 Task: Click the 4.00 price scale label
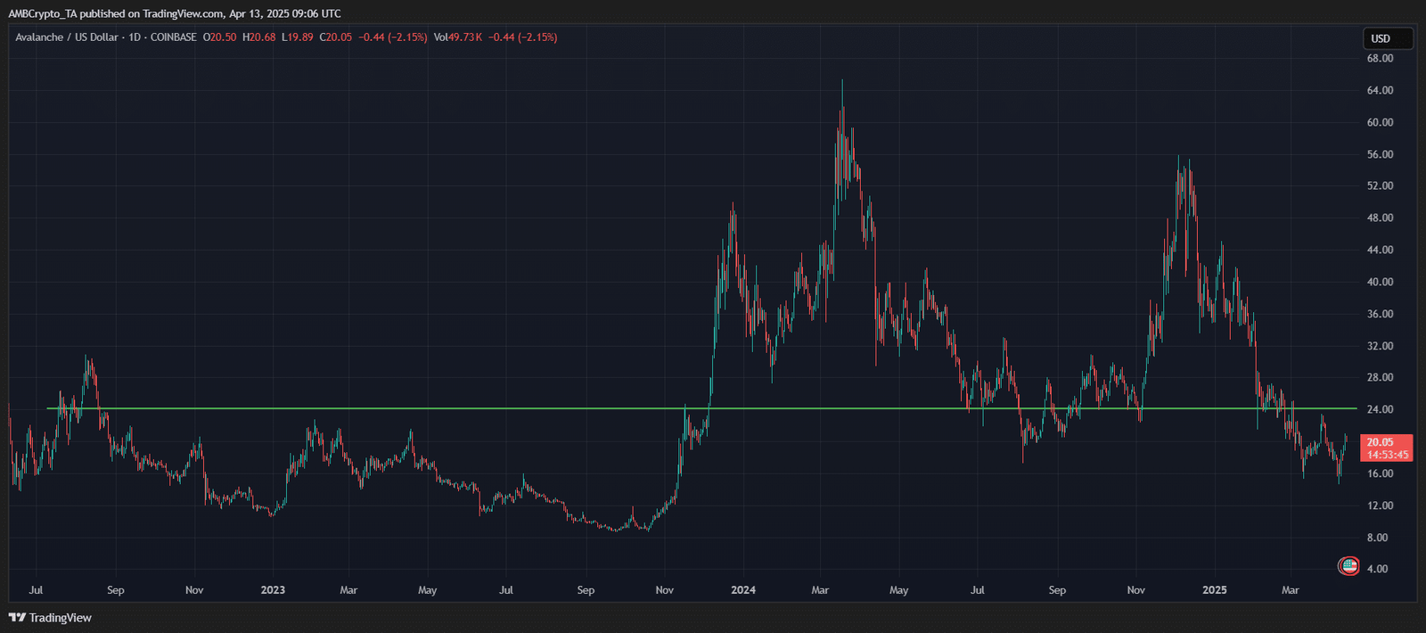pos(1377,569)
